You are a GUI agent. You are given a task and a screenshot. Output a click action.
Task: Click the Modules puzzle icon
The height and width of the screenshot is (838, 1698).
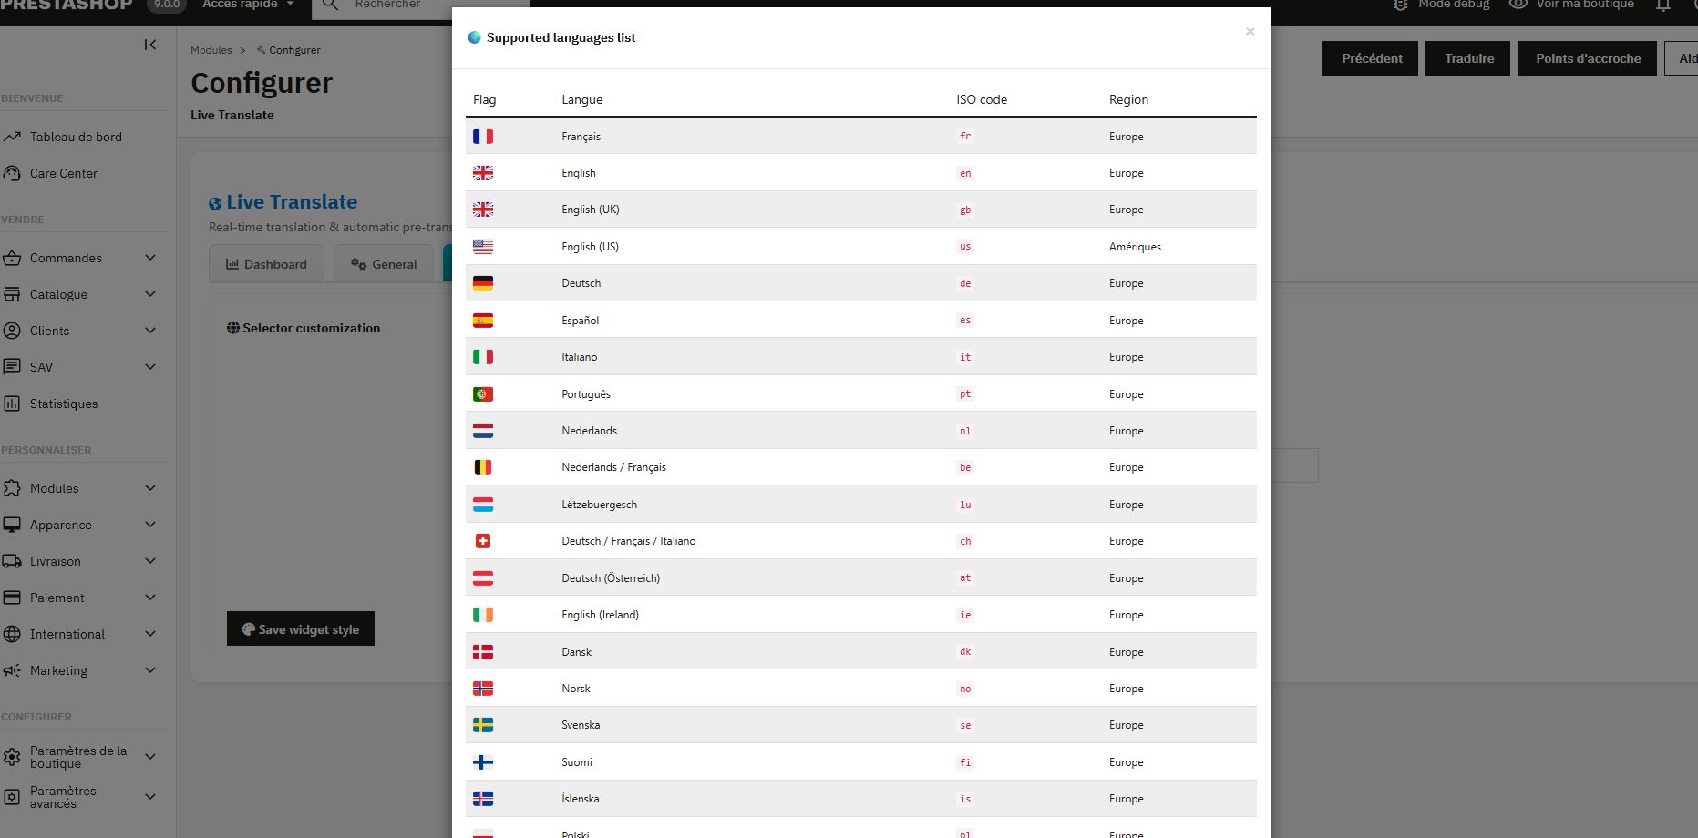[x=12, y=488]
